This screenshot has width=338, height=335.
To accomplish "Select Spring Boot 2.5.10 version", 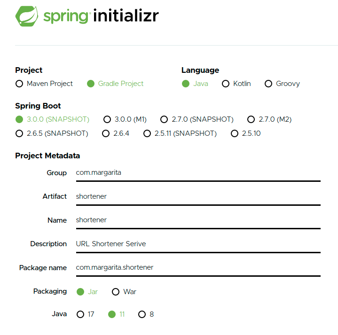I will 235,134.
